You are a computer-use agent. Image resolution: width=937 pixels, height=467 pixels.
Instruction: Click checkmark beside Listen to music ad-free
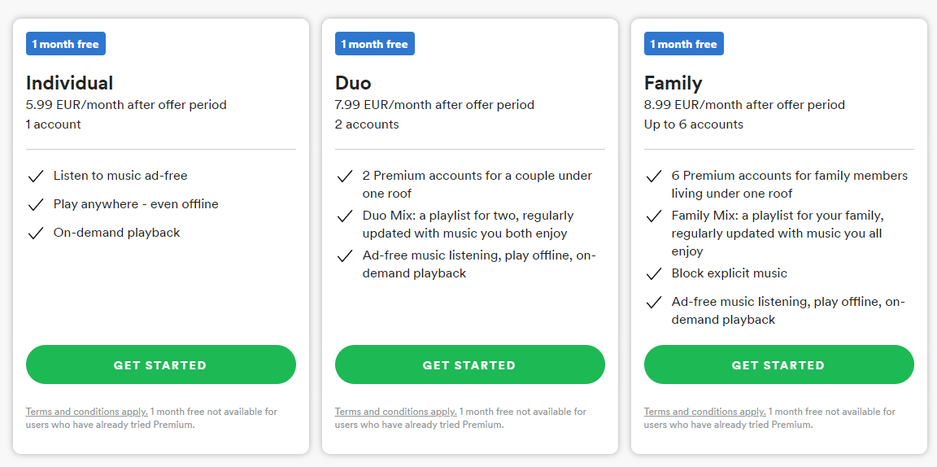(x=35, y=177)
